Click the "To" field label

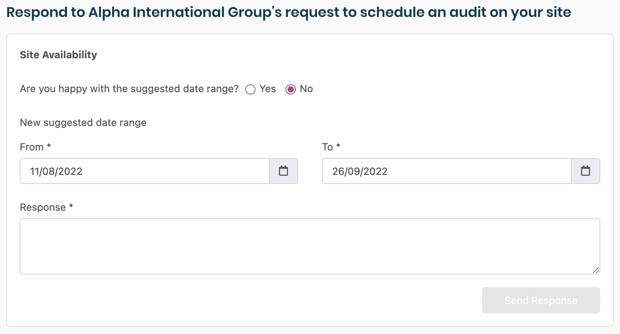(x=327, y=147)
